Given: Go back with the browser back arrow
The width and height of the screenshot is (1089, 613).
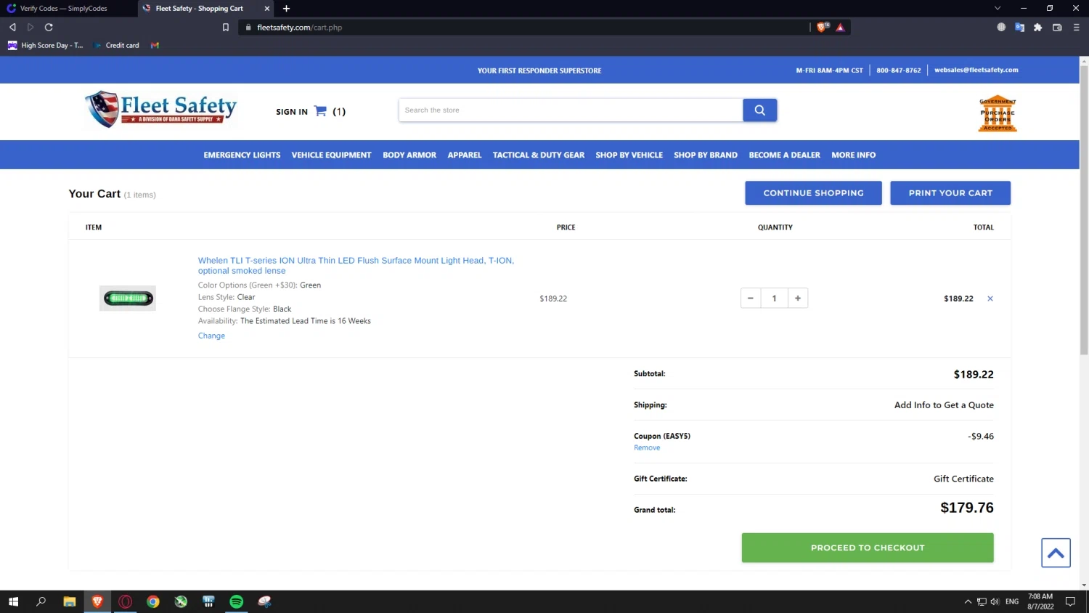Looking at the screenshot, I should click(x=12, y=28).
